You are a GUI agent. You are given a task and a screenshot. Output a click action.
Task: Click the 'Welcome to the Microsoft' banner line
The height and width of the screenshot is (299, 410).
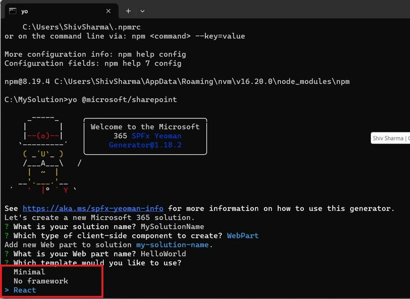[145, 127]
